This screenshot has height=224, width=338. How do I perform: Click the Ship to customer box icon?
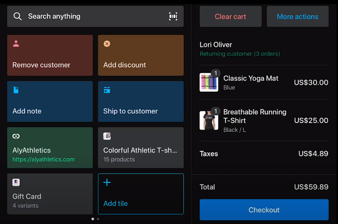coord(107,90)
